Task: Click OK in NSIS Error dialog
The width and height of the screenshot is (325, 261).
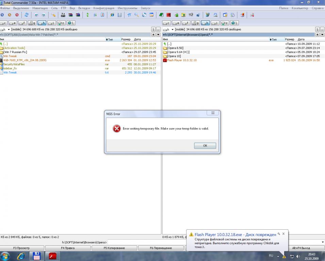Action: [205, 145]
